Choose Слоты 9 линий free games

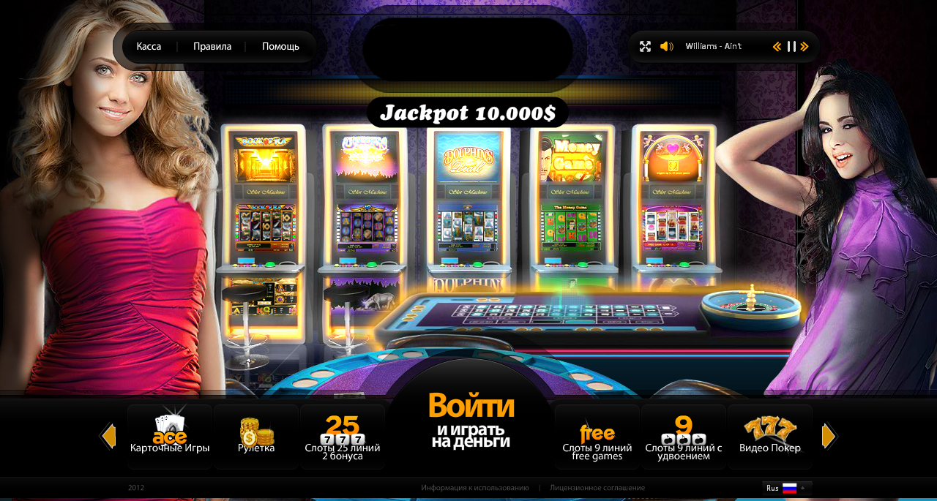click(597, 437)
